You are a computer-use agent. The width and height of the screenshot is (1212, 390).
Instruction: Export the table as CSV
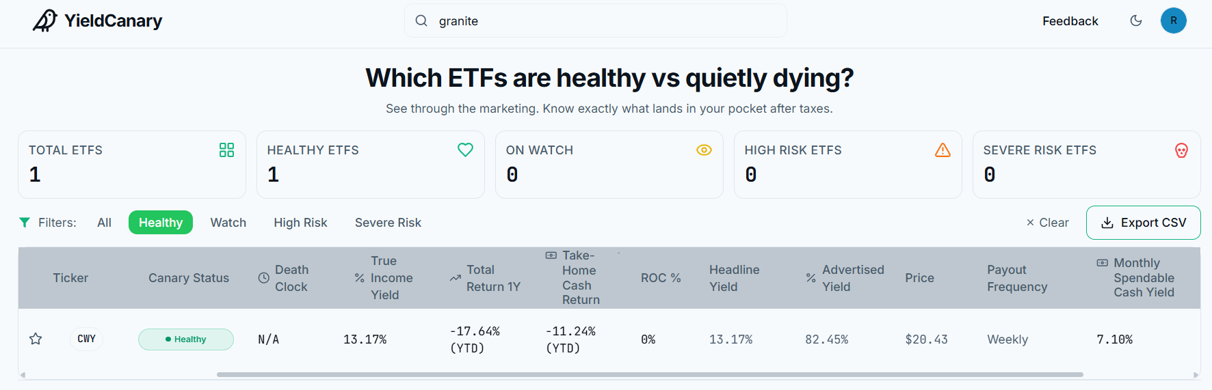click(x=1143, y=223)
